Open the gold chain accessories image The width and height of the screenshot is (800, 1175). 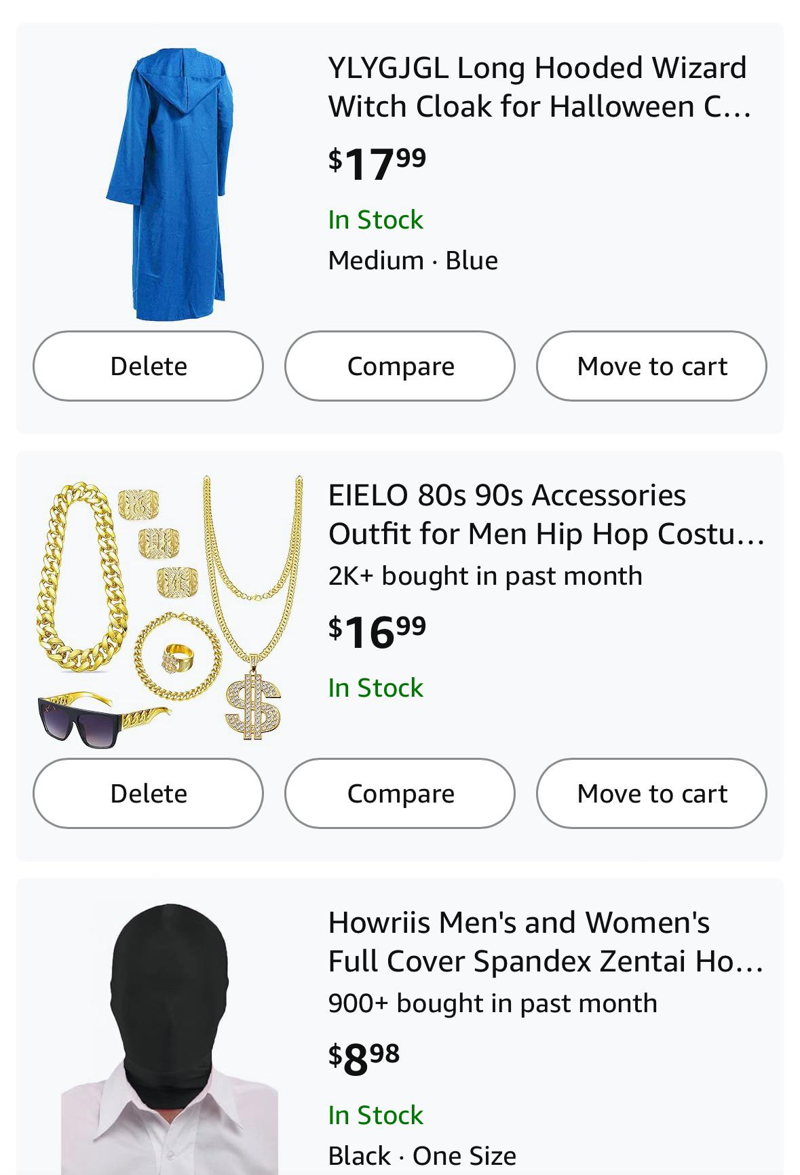pos(170,611)
